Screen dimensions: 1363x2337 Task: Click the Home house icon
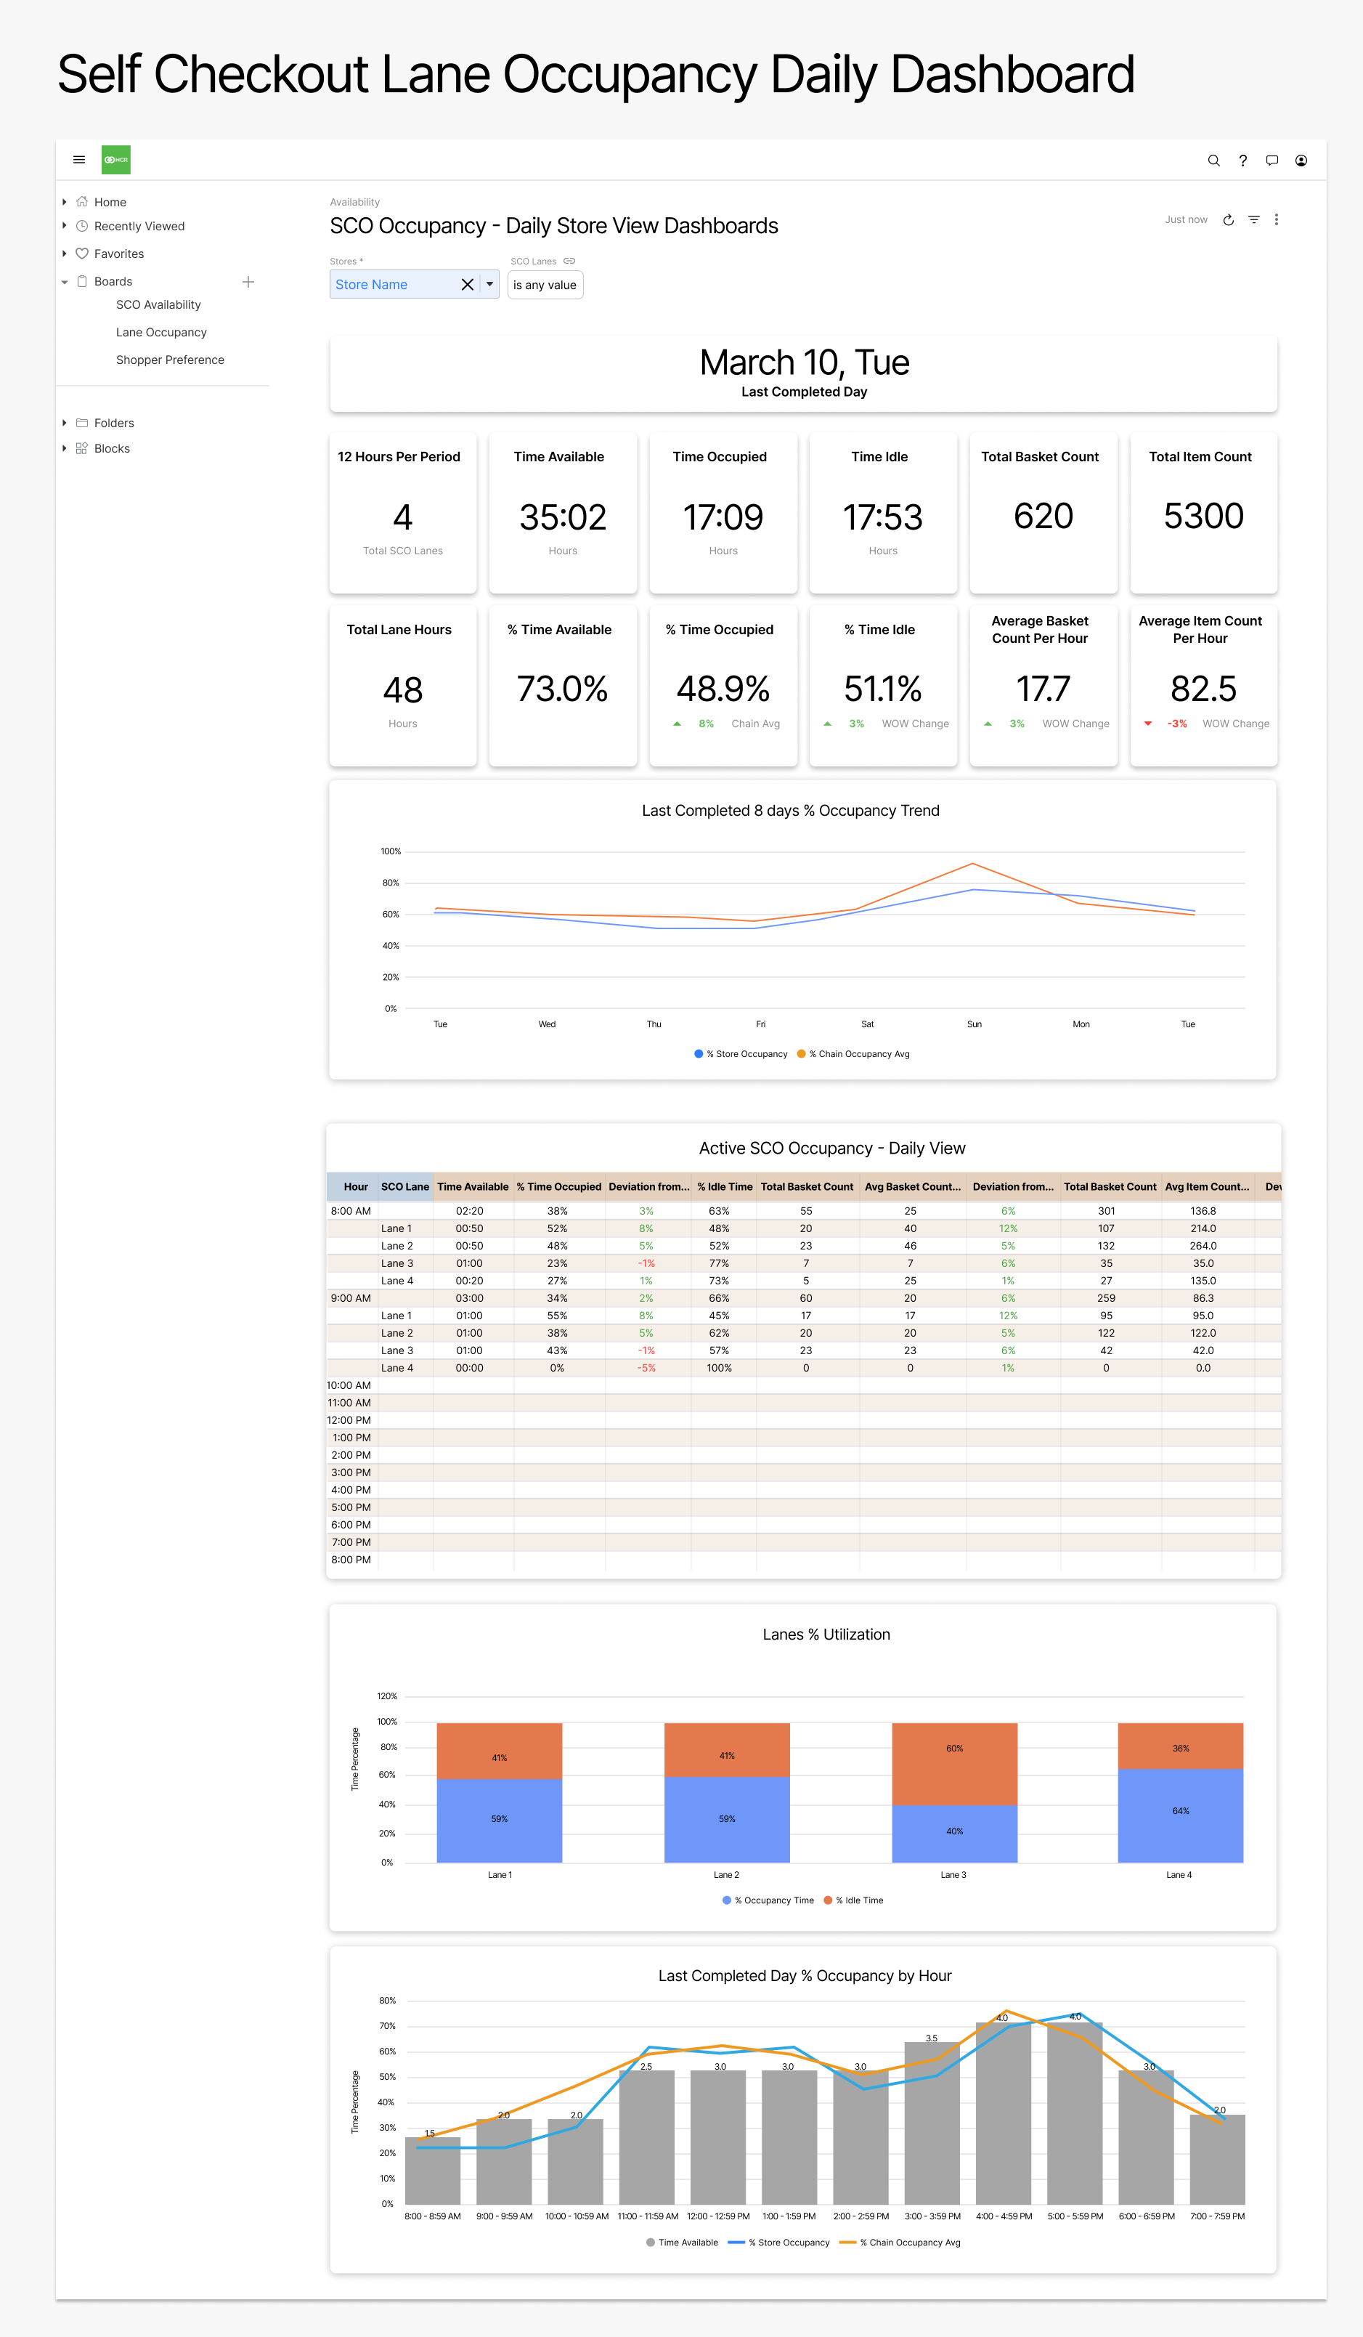point(81,201)
